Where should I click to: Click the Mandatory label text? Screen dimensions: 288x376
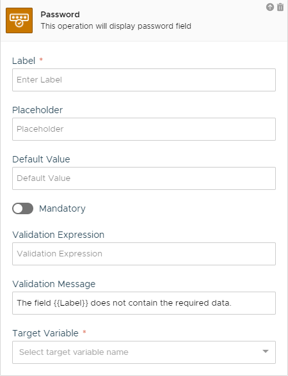pyautogui.click(x=63, y=208)
